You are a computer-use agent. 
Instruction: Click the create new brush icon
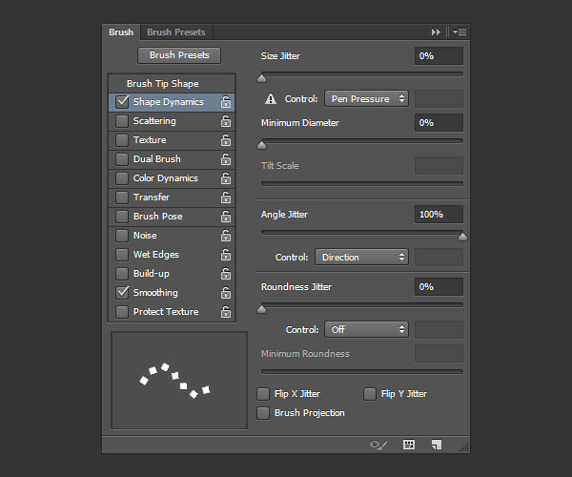(436, 445)
